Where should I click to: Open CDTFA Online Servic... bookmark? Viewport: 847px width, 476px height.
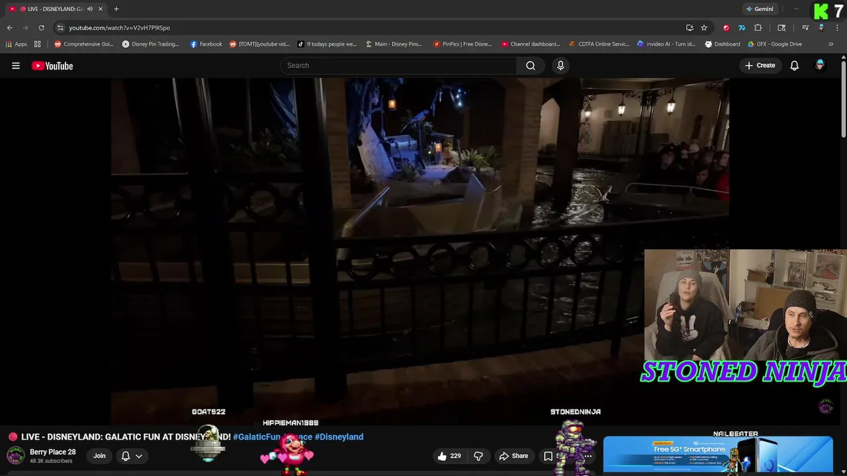[600, 44]
